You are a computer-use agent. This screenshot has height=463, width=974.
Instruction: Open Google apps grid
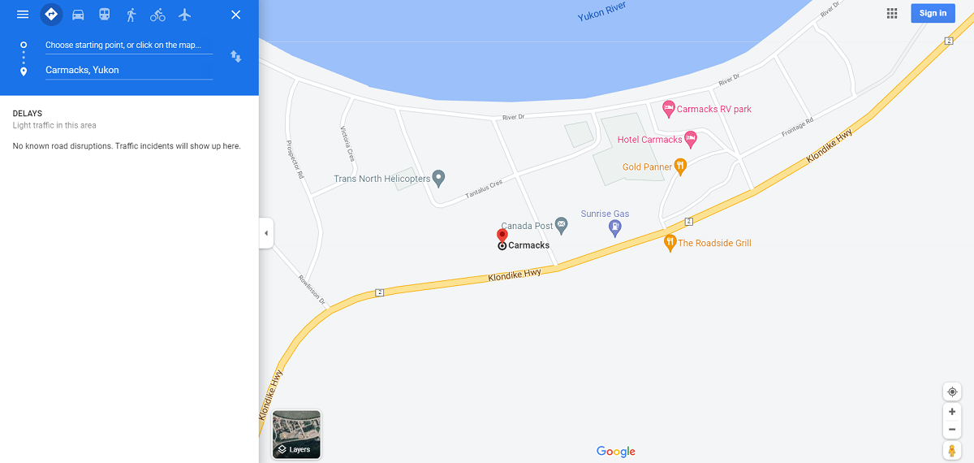pyautogui.click(x=892, y=13)
